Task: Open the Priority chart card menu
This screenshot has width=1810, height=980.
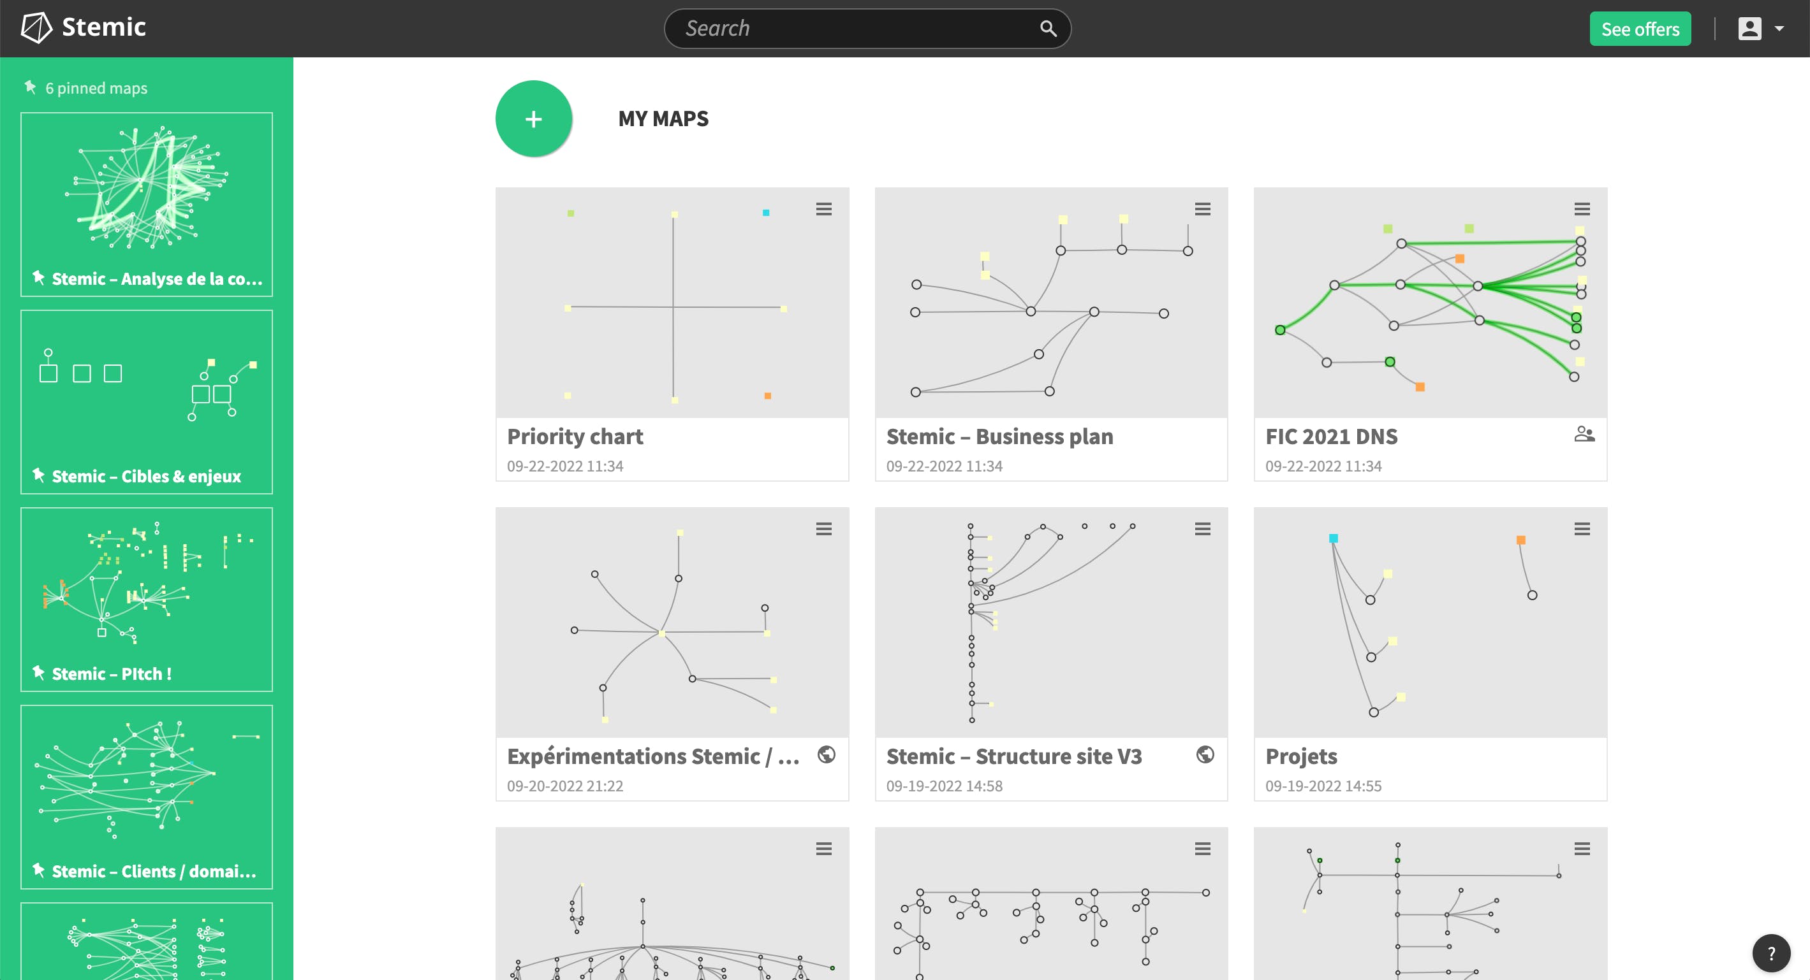Action: point(823,209)
